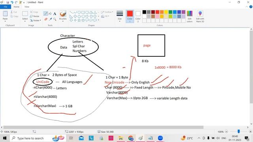Choose the Line shape
Screen dimensions: 253x142
tap(71, 12)
